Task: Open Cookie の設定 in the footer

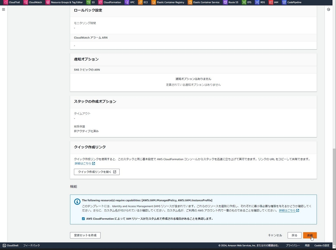Action: pos(322,245)
